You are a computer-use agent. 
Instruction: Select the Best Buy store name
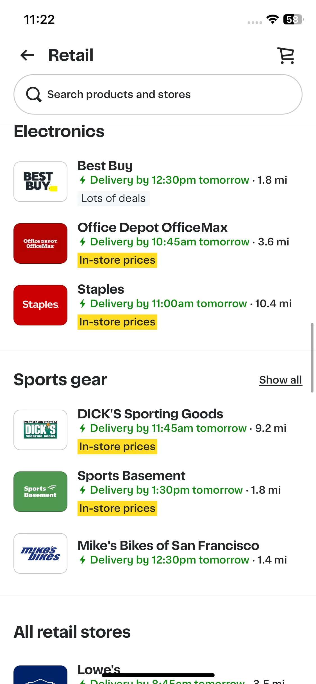[x=105, y=166]
